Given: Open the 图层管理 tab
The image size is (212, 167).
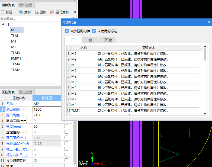Looking at the screenshot, I should point(26,92).
